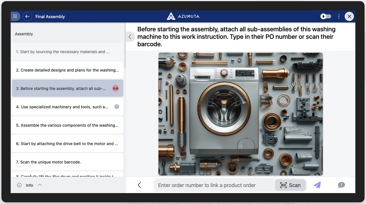Image resolution: width=366 pixels, height=204 pixels.
Task: Click the Azumuta logo in header
Action: pyautogui.click(x=183, y=16)
